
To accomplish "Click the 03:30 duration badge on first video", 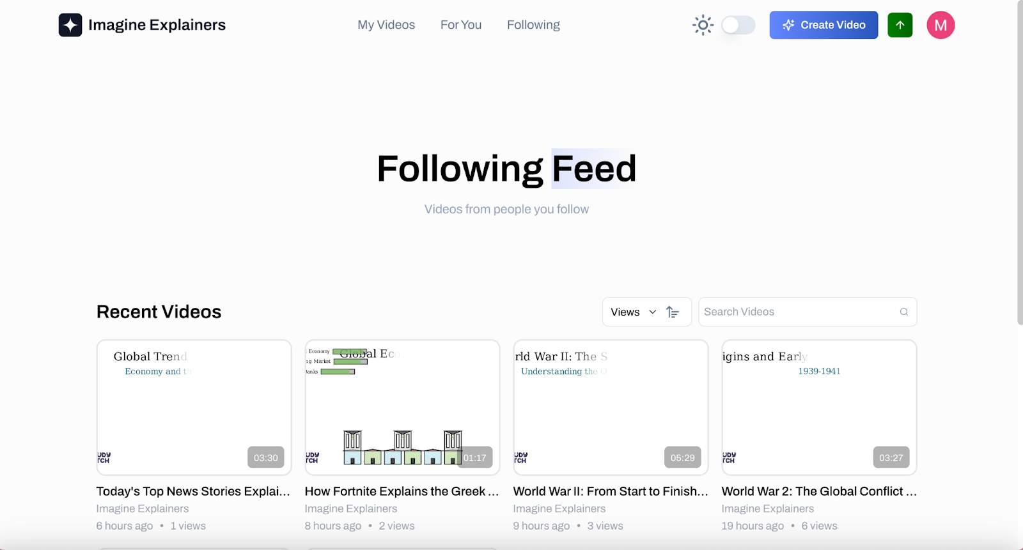I will 265,457.
